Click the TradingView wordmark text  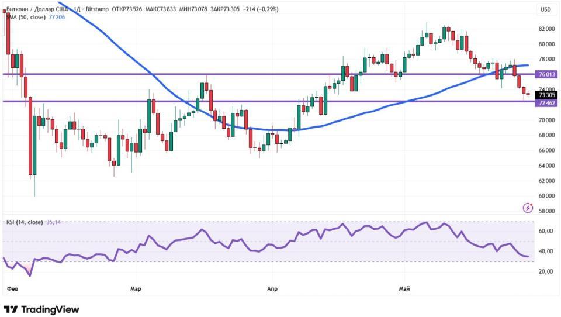[x=50, y=309]
